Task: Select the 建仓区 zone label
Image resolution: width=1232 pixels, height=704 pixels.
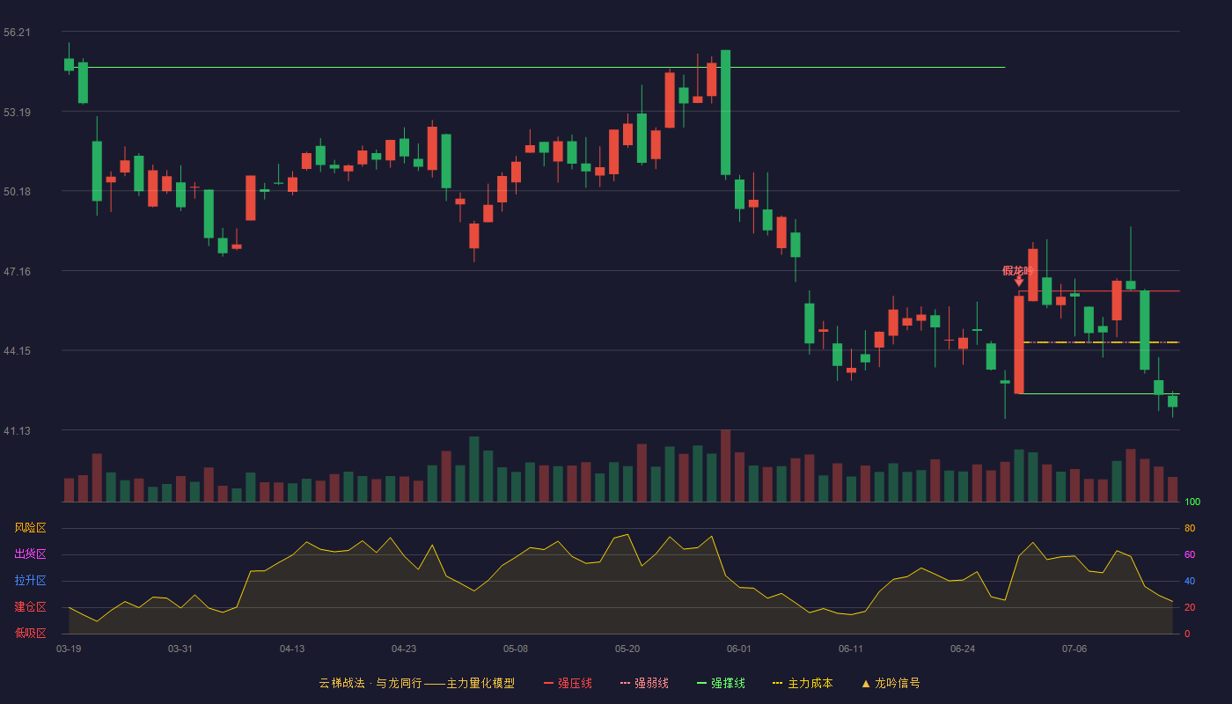Action: tap(30, 607)
